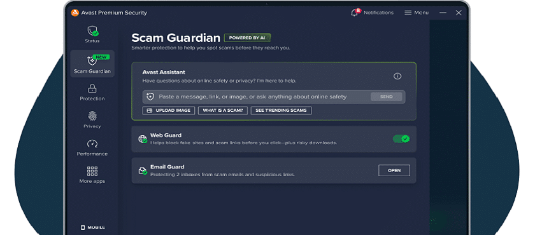Viewport: 535px width, 235px height.
Task: Open the Scam Guardian sidebar tab
Action: tap(92, 64)
